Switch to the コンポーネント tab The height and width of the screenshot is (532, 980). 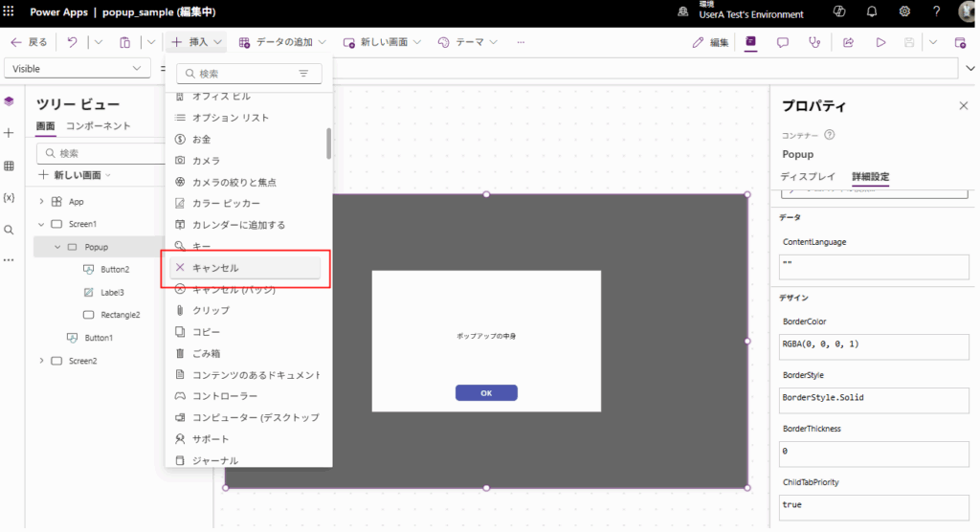(x=99, y=125)
